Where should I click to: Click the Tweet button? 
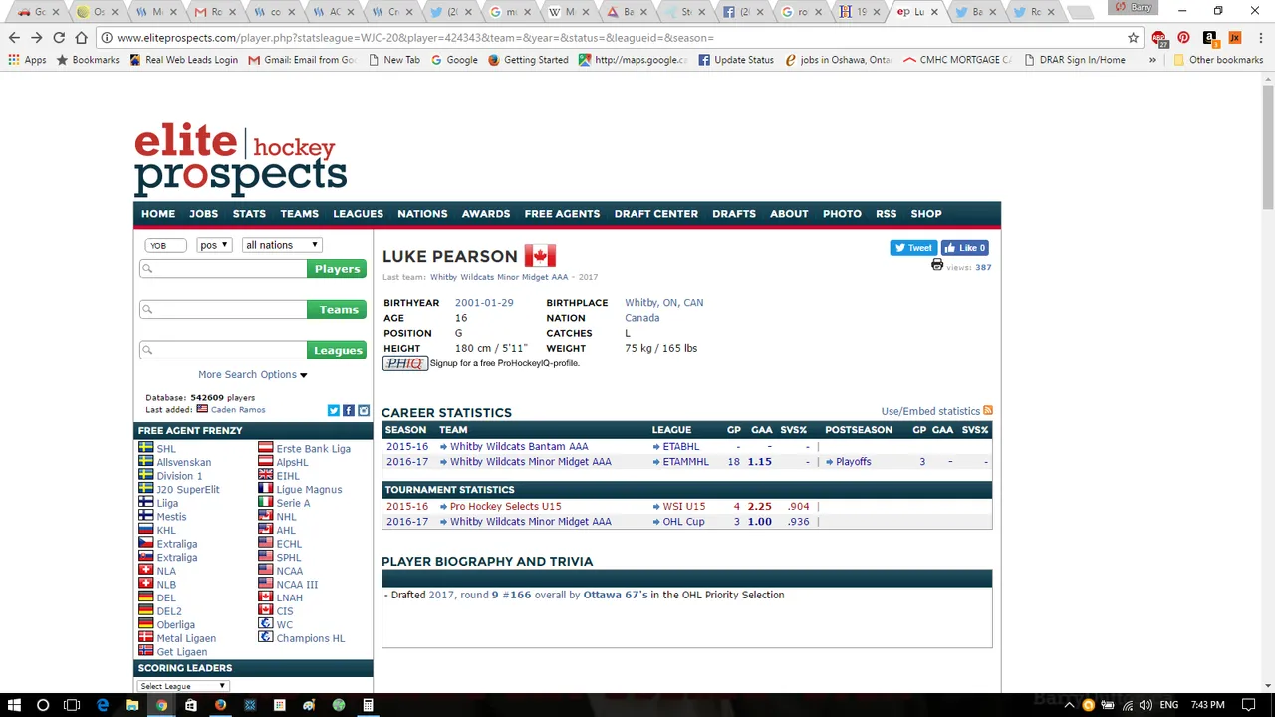[913, 248]
